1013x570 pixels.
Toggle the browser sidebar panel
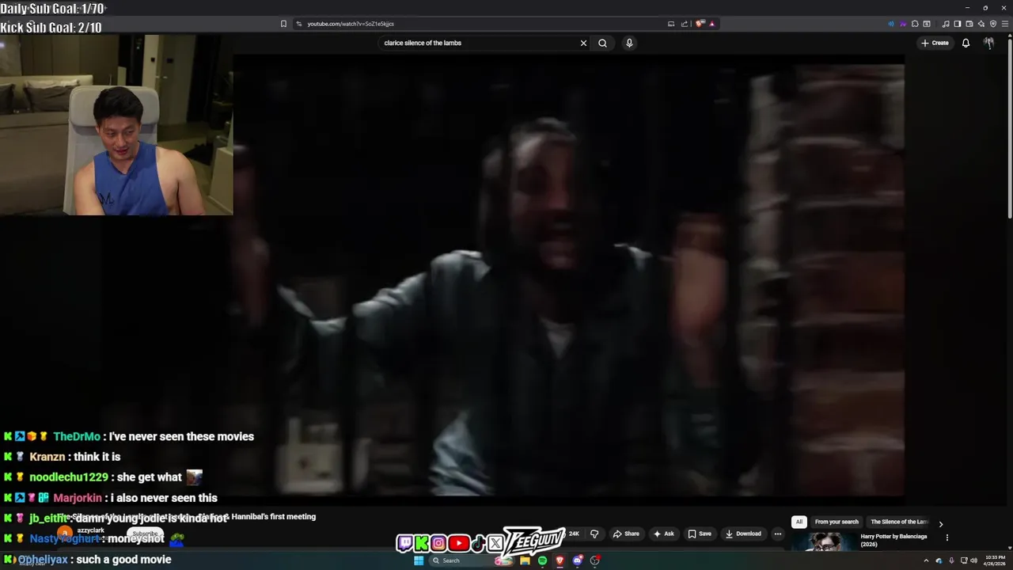tap(958, 24)
